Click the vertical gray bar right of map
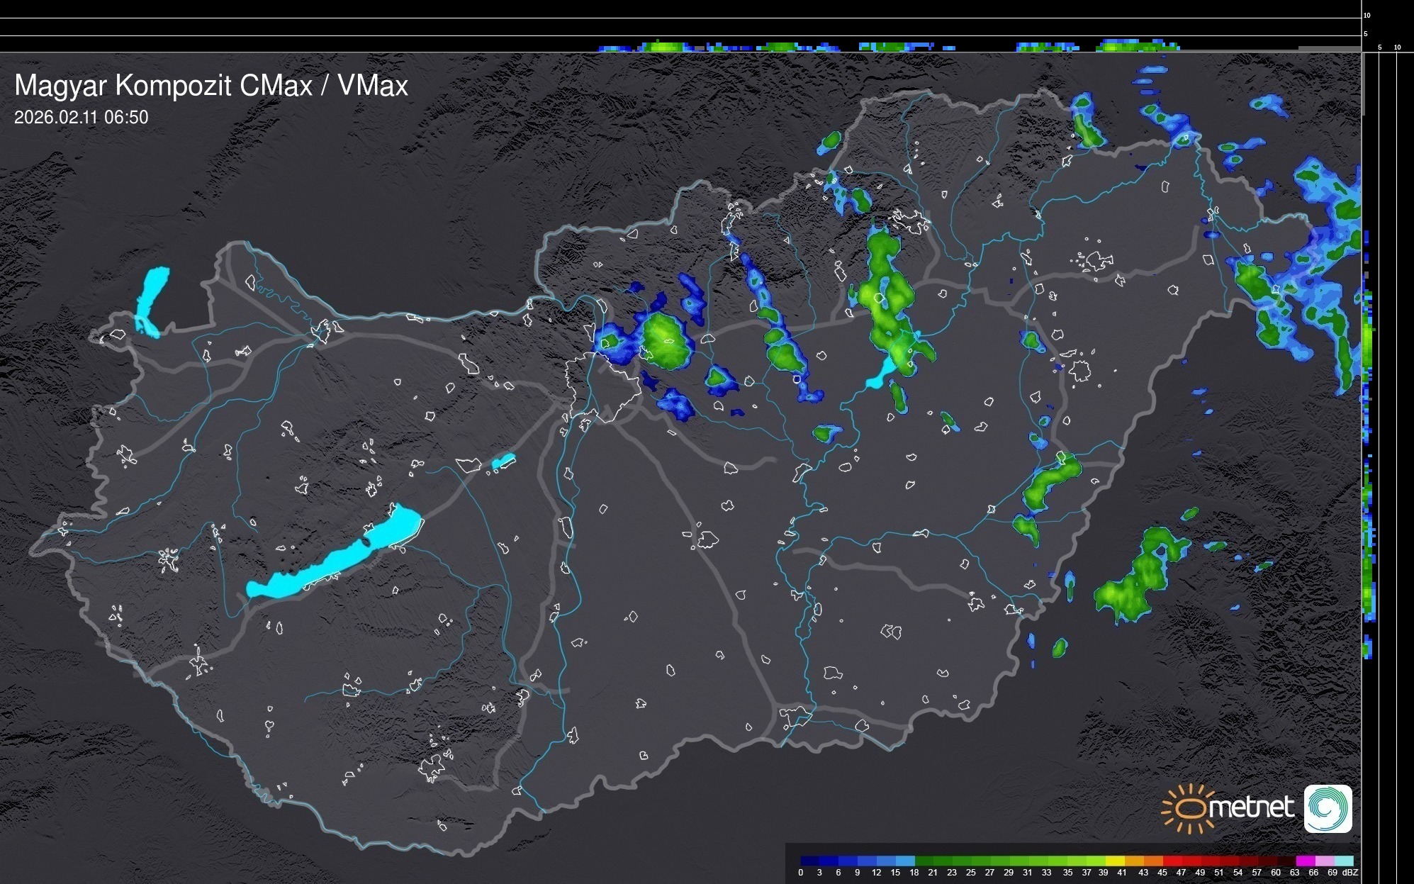The height and width of the screenshot is (884, 1414). [x=1364, y=84]
